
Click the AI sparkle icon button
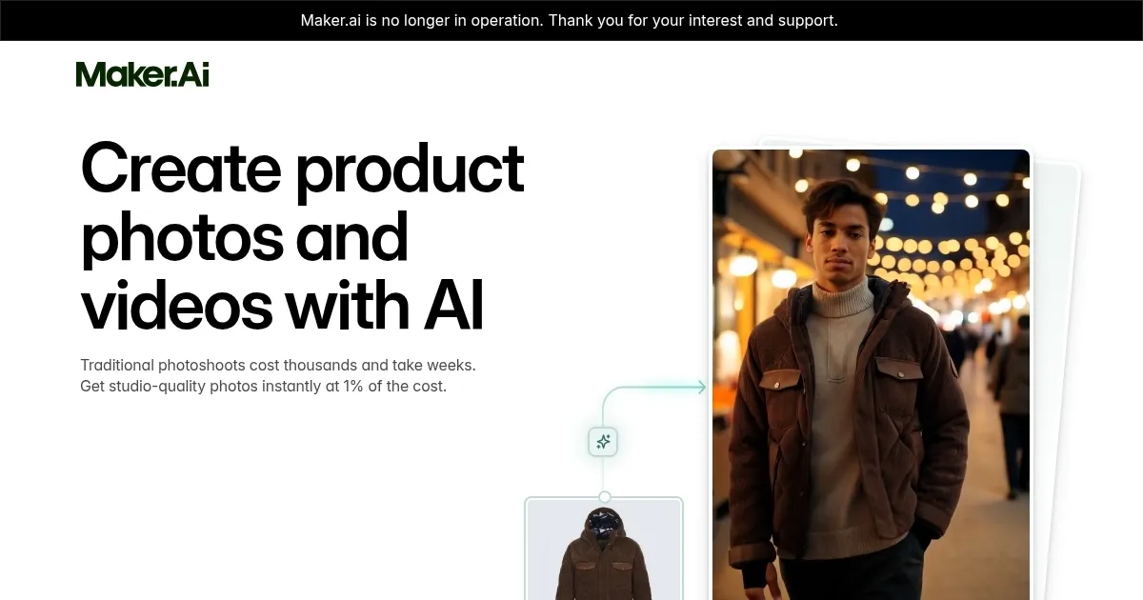(603, 441)
